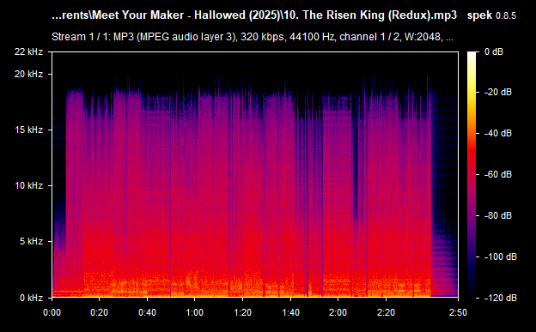Click the '-80 dB' color scale label
The height and width of the screenshot is (332, 536).
[x=498, y=215]
